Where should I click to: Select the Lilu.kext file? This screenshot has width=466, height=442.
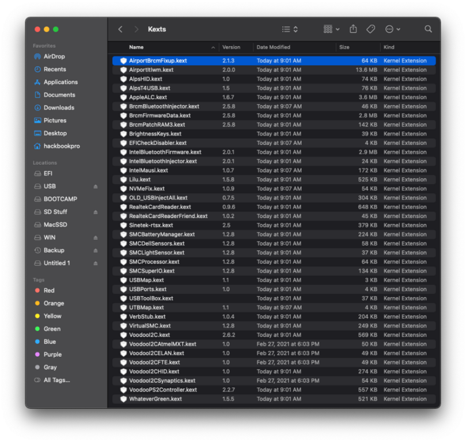141,180
